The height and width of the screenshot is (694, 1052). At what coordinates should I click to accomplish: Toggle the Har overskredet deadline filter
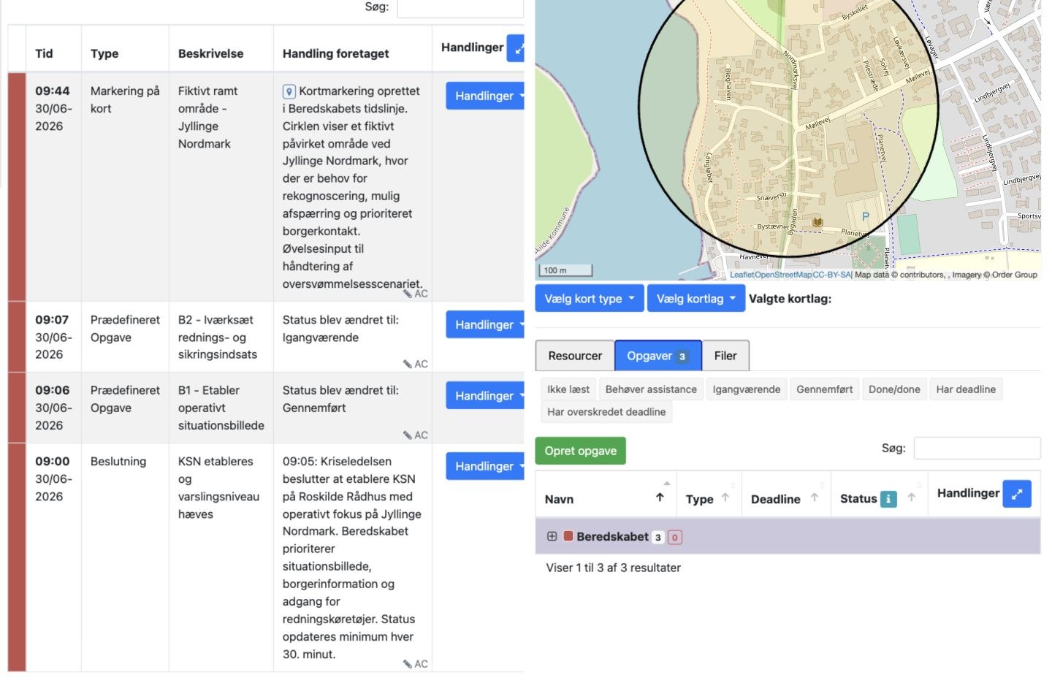tap(606, 412)
